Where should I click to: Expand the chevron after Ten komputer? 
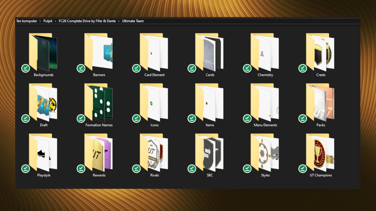(40, 21)
